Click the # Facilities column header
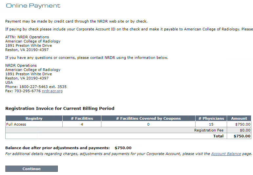The width and height of the screenshot is (253, 175). coord(82,118)
